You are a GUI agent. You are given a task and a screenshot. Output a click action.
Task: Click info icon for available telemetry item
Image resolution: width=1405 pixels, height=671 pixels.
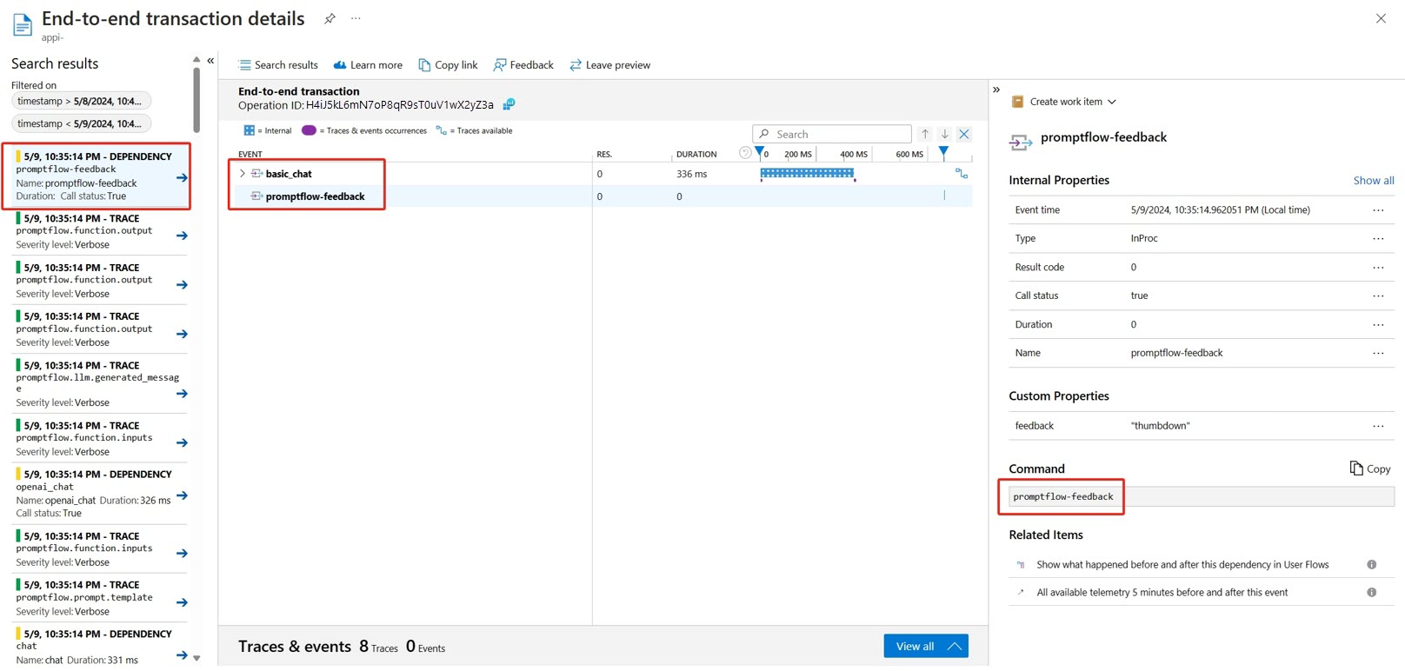[x=1371, y=593]
